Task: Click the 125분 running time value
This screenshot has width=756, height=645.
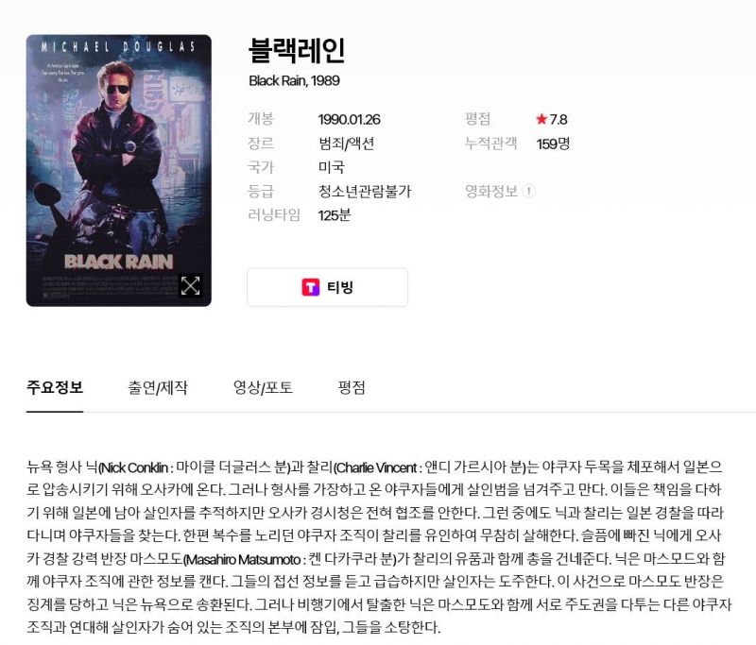Action: (x=335, y=215)
